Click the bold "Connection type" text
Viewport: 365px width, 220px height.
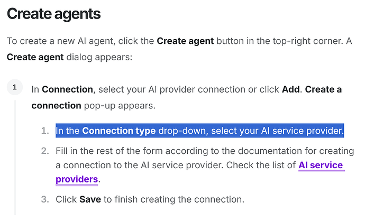click(118, 131)
